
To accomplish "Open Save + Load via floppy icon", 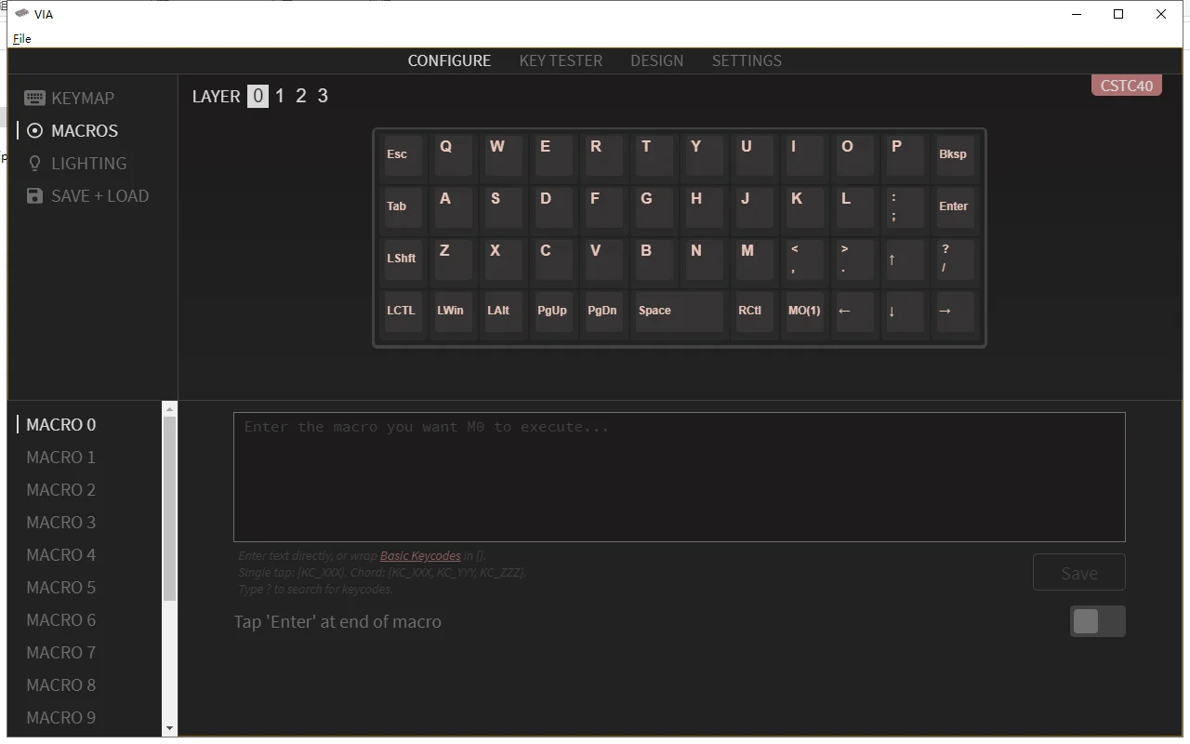I will (x=34, y=196).
